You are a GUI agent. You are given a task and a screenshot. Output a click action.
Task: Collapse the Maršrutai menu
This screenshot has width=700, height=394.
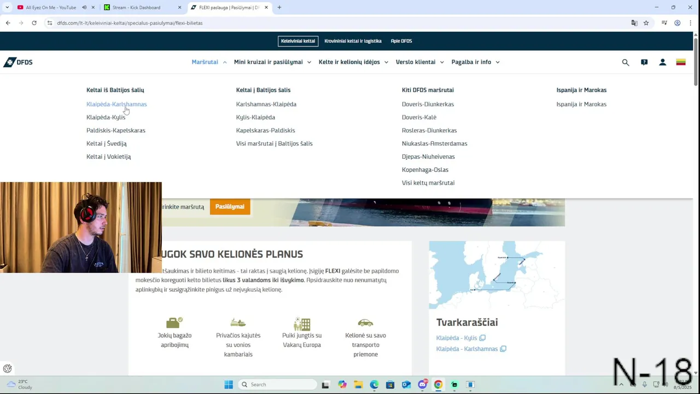(209, 62)
